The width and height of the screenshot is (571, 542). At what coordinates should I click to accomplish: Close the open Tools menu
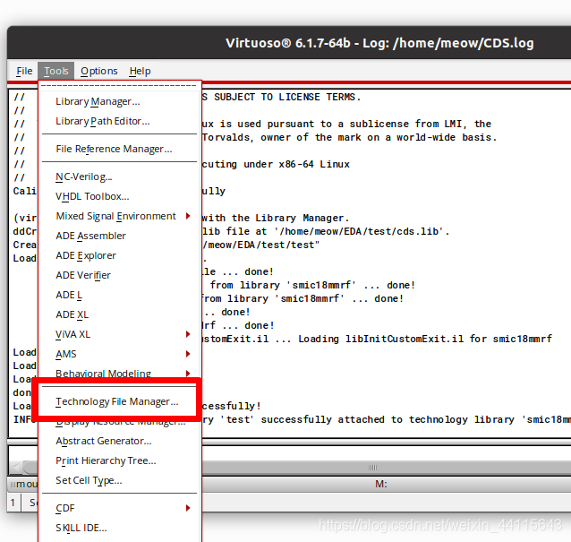click(x=56, y=71)
